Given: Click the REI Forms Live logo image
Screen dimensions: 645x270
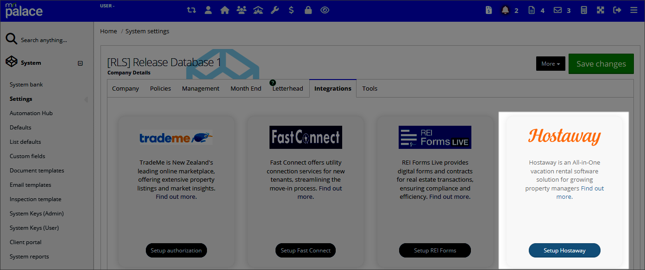Looking at the screenshot, I should (435, 137).
